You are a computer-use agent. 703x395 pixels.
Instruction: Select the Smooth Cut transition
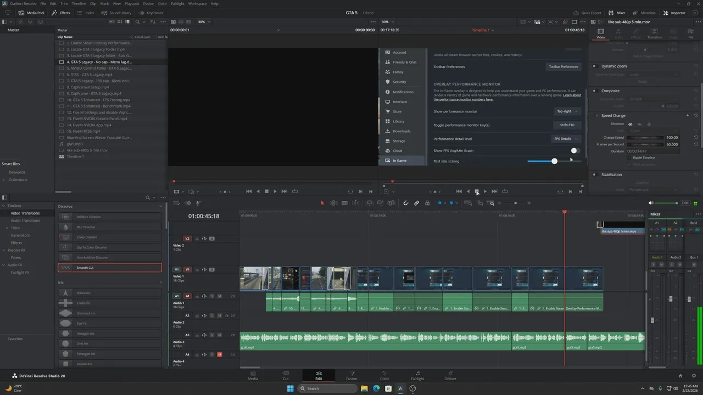(x=110, y=268)
